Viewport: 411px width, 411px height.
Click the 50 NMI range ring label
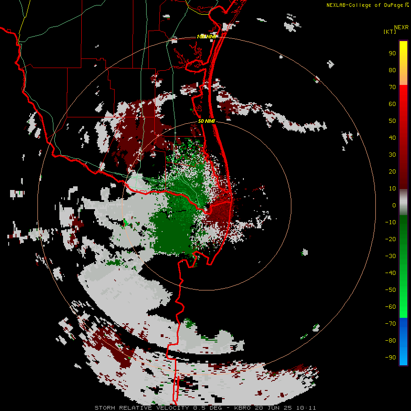coord(206,121)
